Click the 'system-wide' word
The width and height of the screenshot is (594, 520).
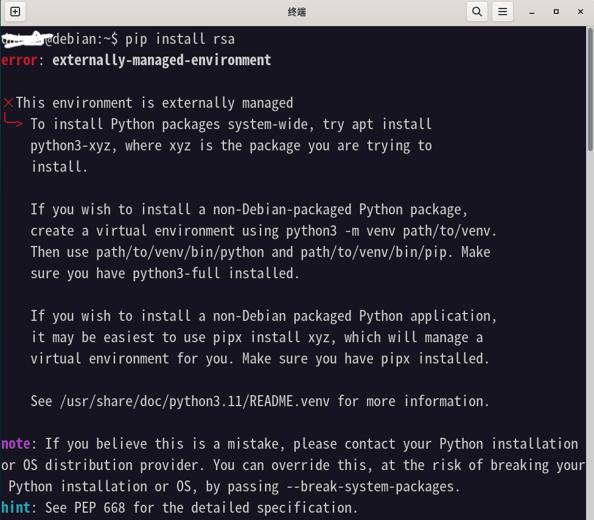click(268, 125)
